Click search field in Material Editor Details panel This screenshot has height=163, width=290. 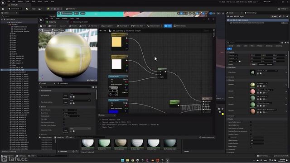click(x=66, y=87)
